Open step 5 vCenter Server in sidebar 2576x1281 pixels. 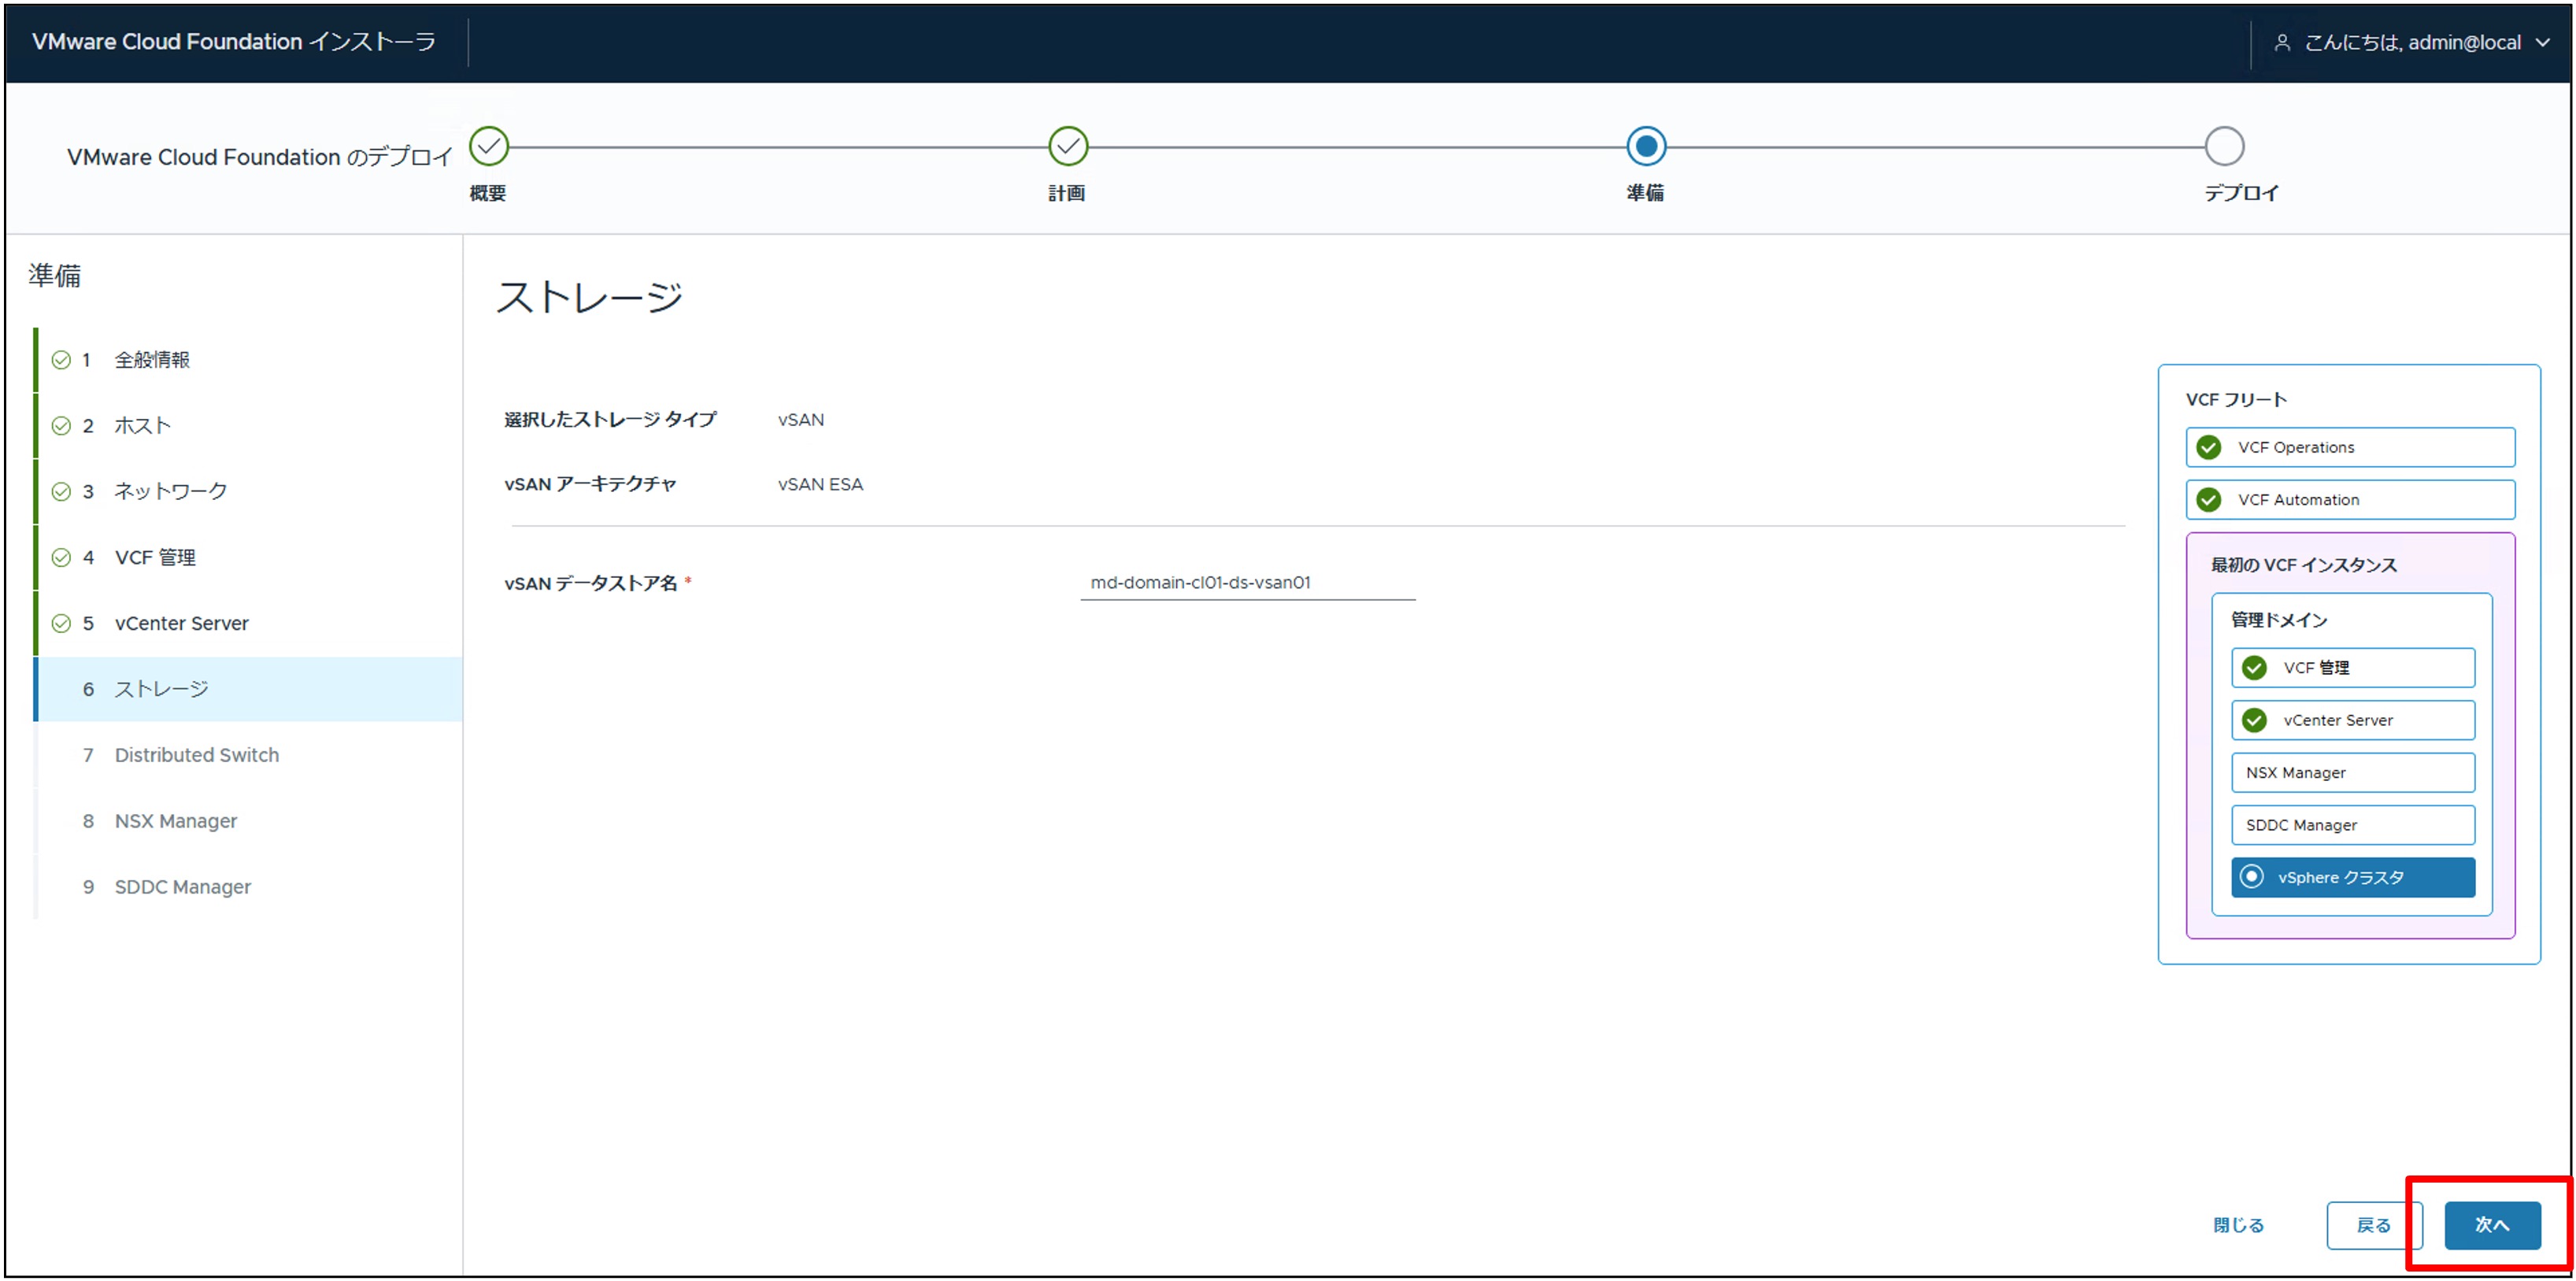248,624
